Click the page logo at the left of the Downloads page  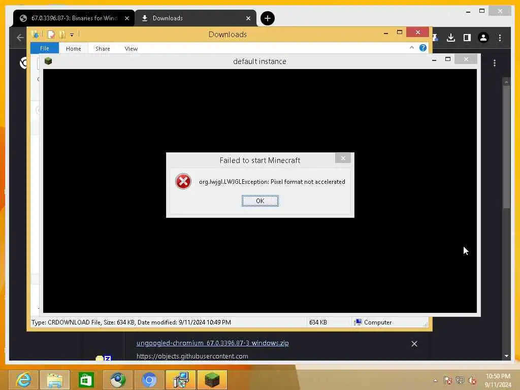coord(23,62)
